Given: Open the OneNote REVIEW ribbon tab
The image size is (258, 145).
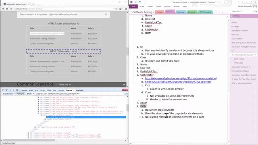Looking at the screenshot, I should pos(177,6).
